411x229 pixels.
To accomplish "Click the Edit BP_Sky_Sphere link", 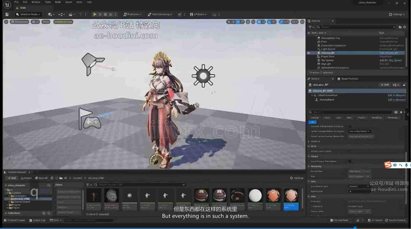I will 390,60.
